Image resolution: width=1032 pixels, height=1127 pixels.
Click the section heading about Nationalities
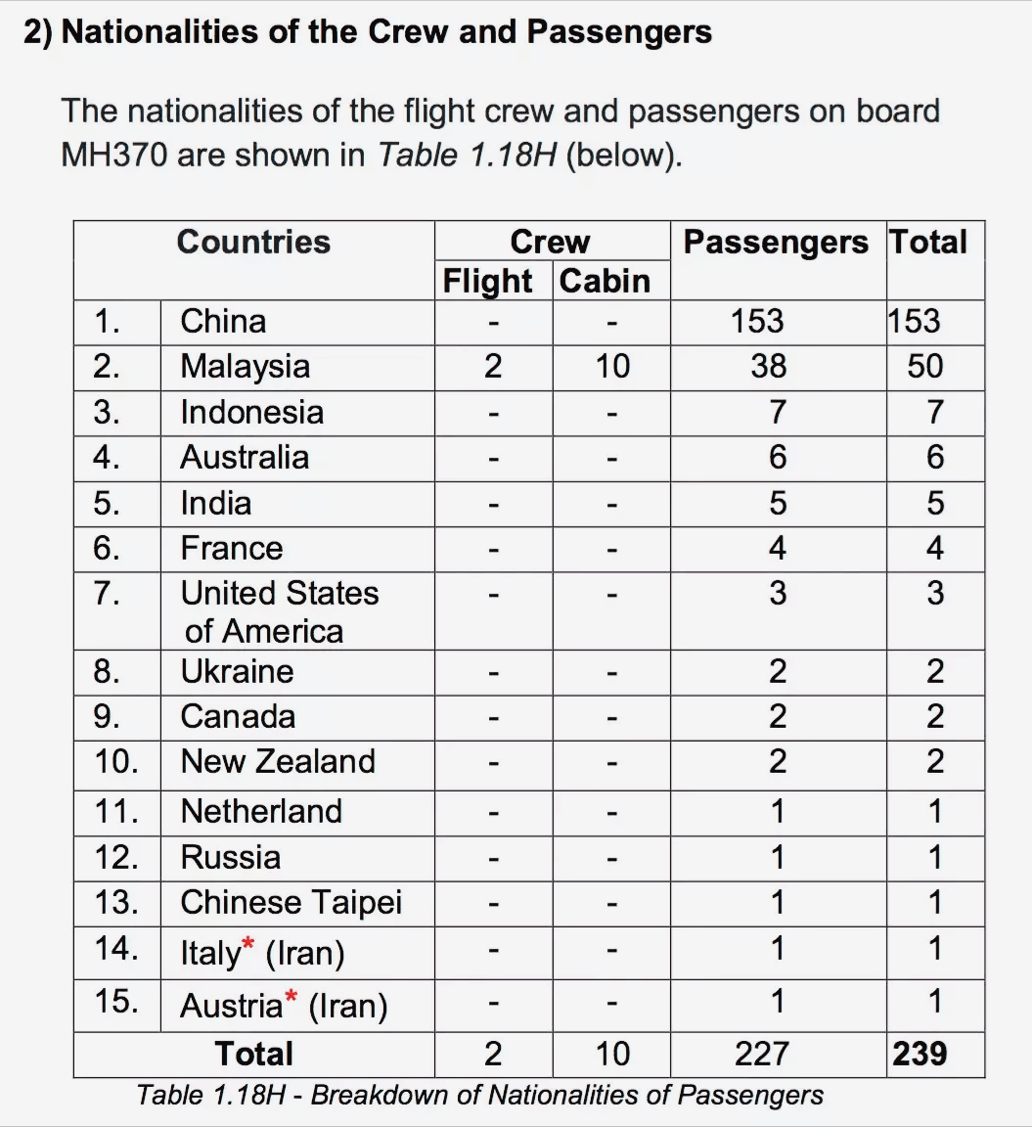click(367, 32)
